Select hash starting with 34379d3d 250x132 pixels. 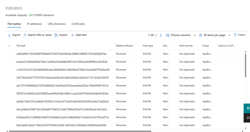coord(62,78)
